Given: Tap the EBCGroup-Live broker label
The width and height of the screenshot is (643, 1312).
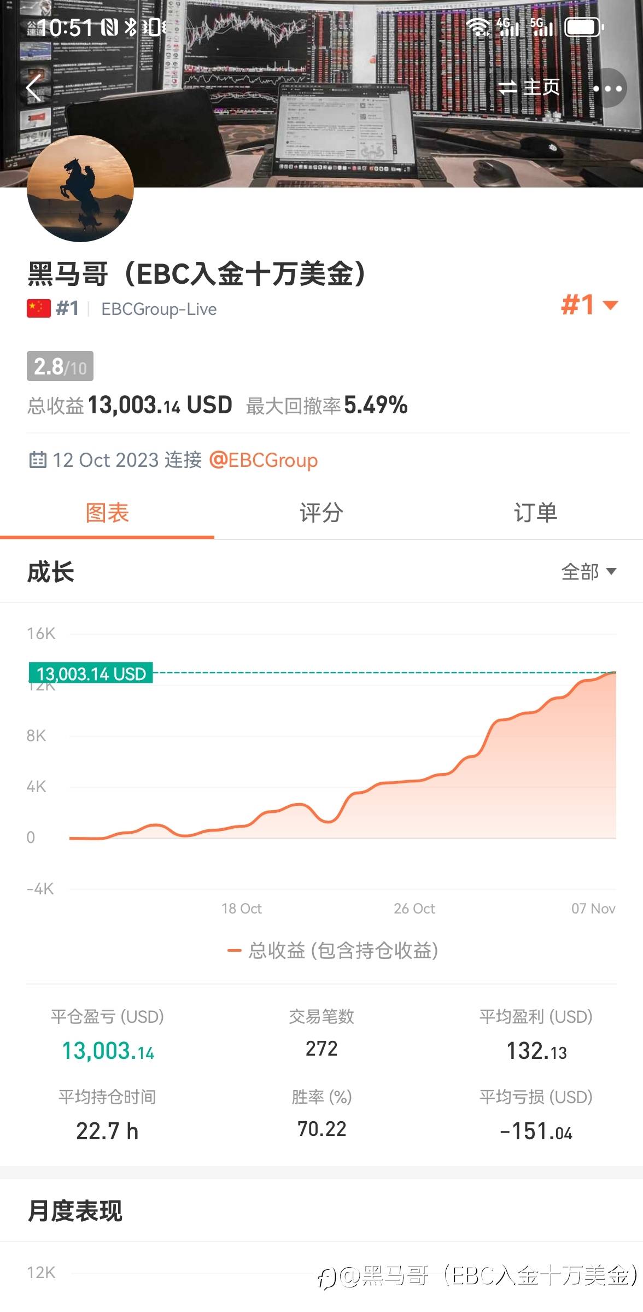Looking at the screenshot, I should (x=159, y=309).
